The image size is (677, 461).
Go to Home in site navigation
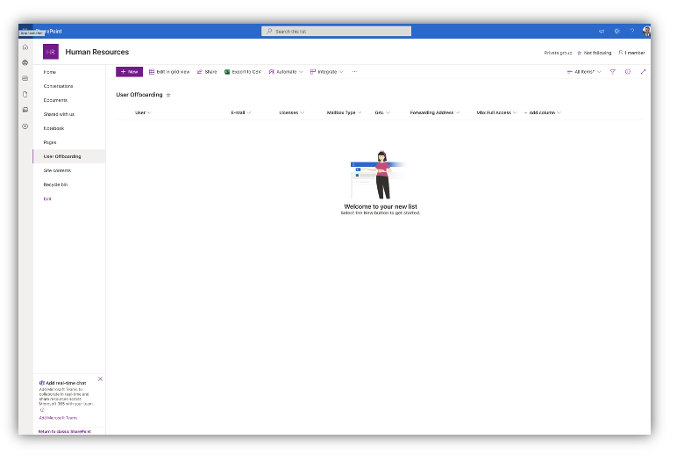50,72
